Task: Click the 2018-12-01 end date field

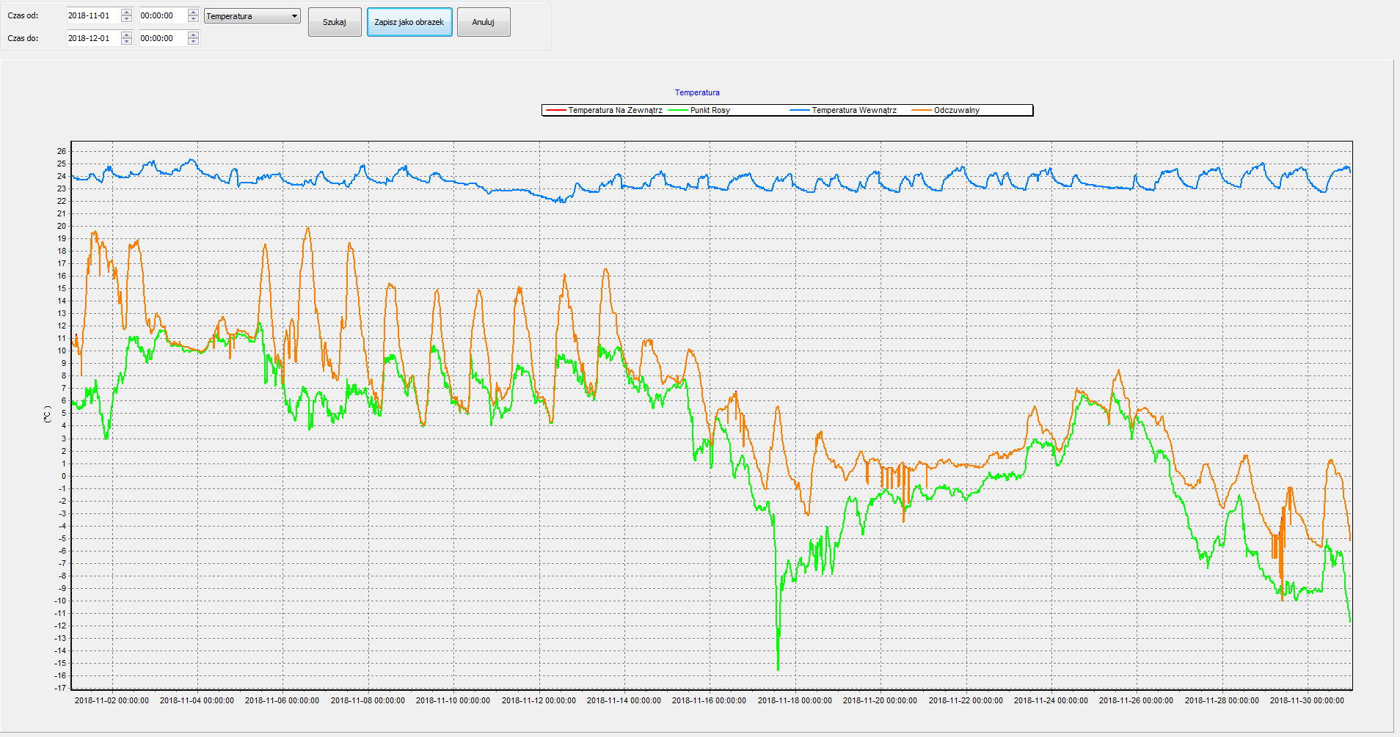Action: pyautogui.click(x=92, y=38)
